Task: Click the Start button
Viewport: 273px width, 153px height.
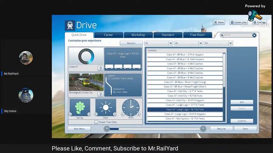Action: pos(245,129)
